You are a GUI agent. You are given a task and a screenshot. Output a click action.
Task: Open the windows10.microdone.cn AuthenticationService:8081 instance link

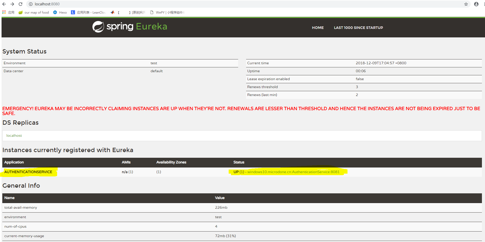point(293,172)
